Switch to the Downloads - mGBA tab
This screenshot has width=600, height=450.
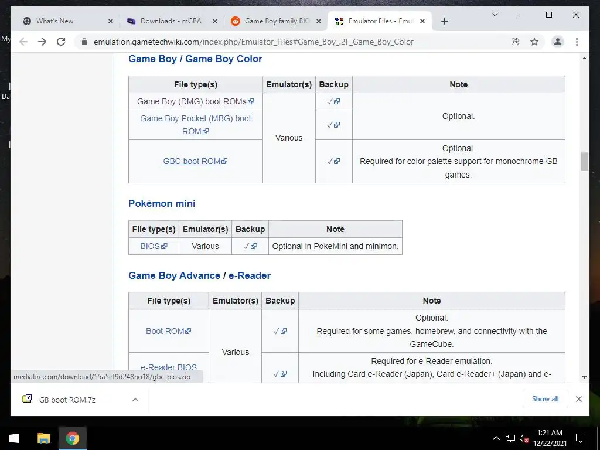click(172, 21)
